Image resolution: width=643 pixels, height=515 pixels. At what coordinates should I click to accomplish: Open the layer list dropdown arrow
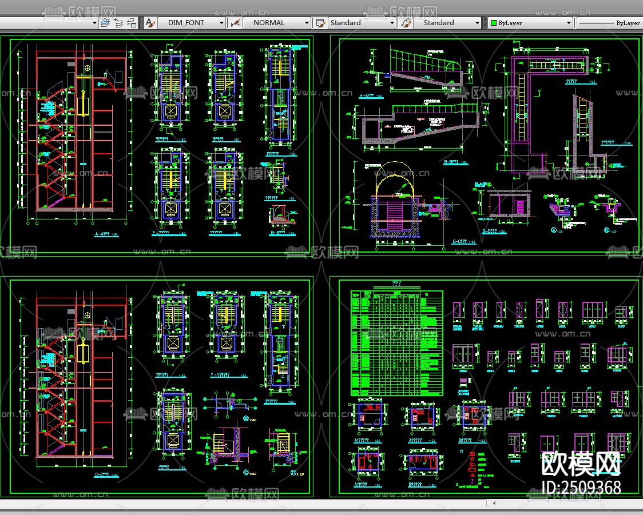(x=94, y=23)
